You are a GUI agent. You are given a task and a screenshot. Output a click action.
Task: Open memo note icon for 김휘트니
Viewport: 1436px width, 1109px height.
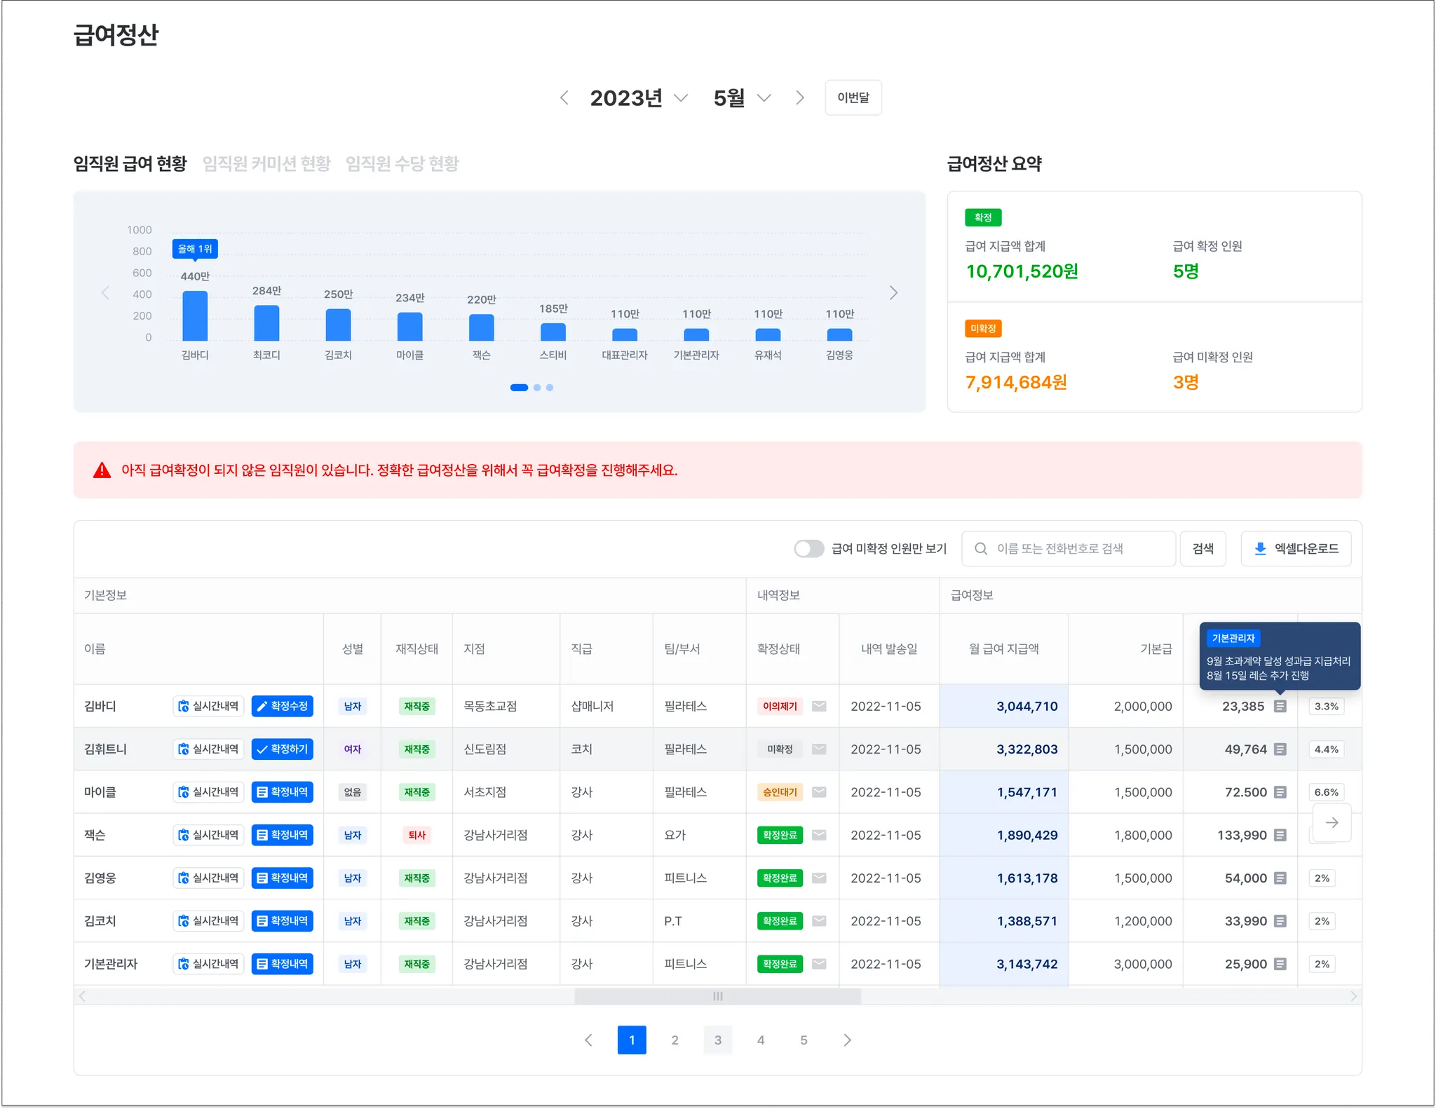pos(1280,749)
